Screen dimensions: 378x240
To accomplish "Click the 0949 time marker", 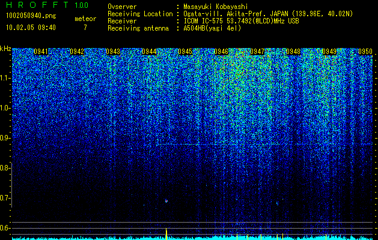I will coord(329,52).
